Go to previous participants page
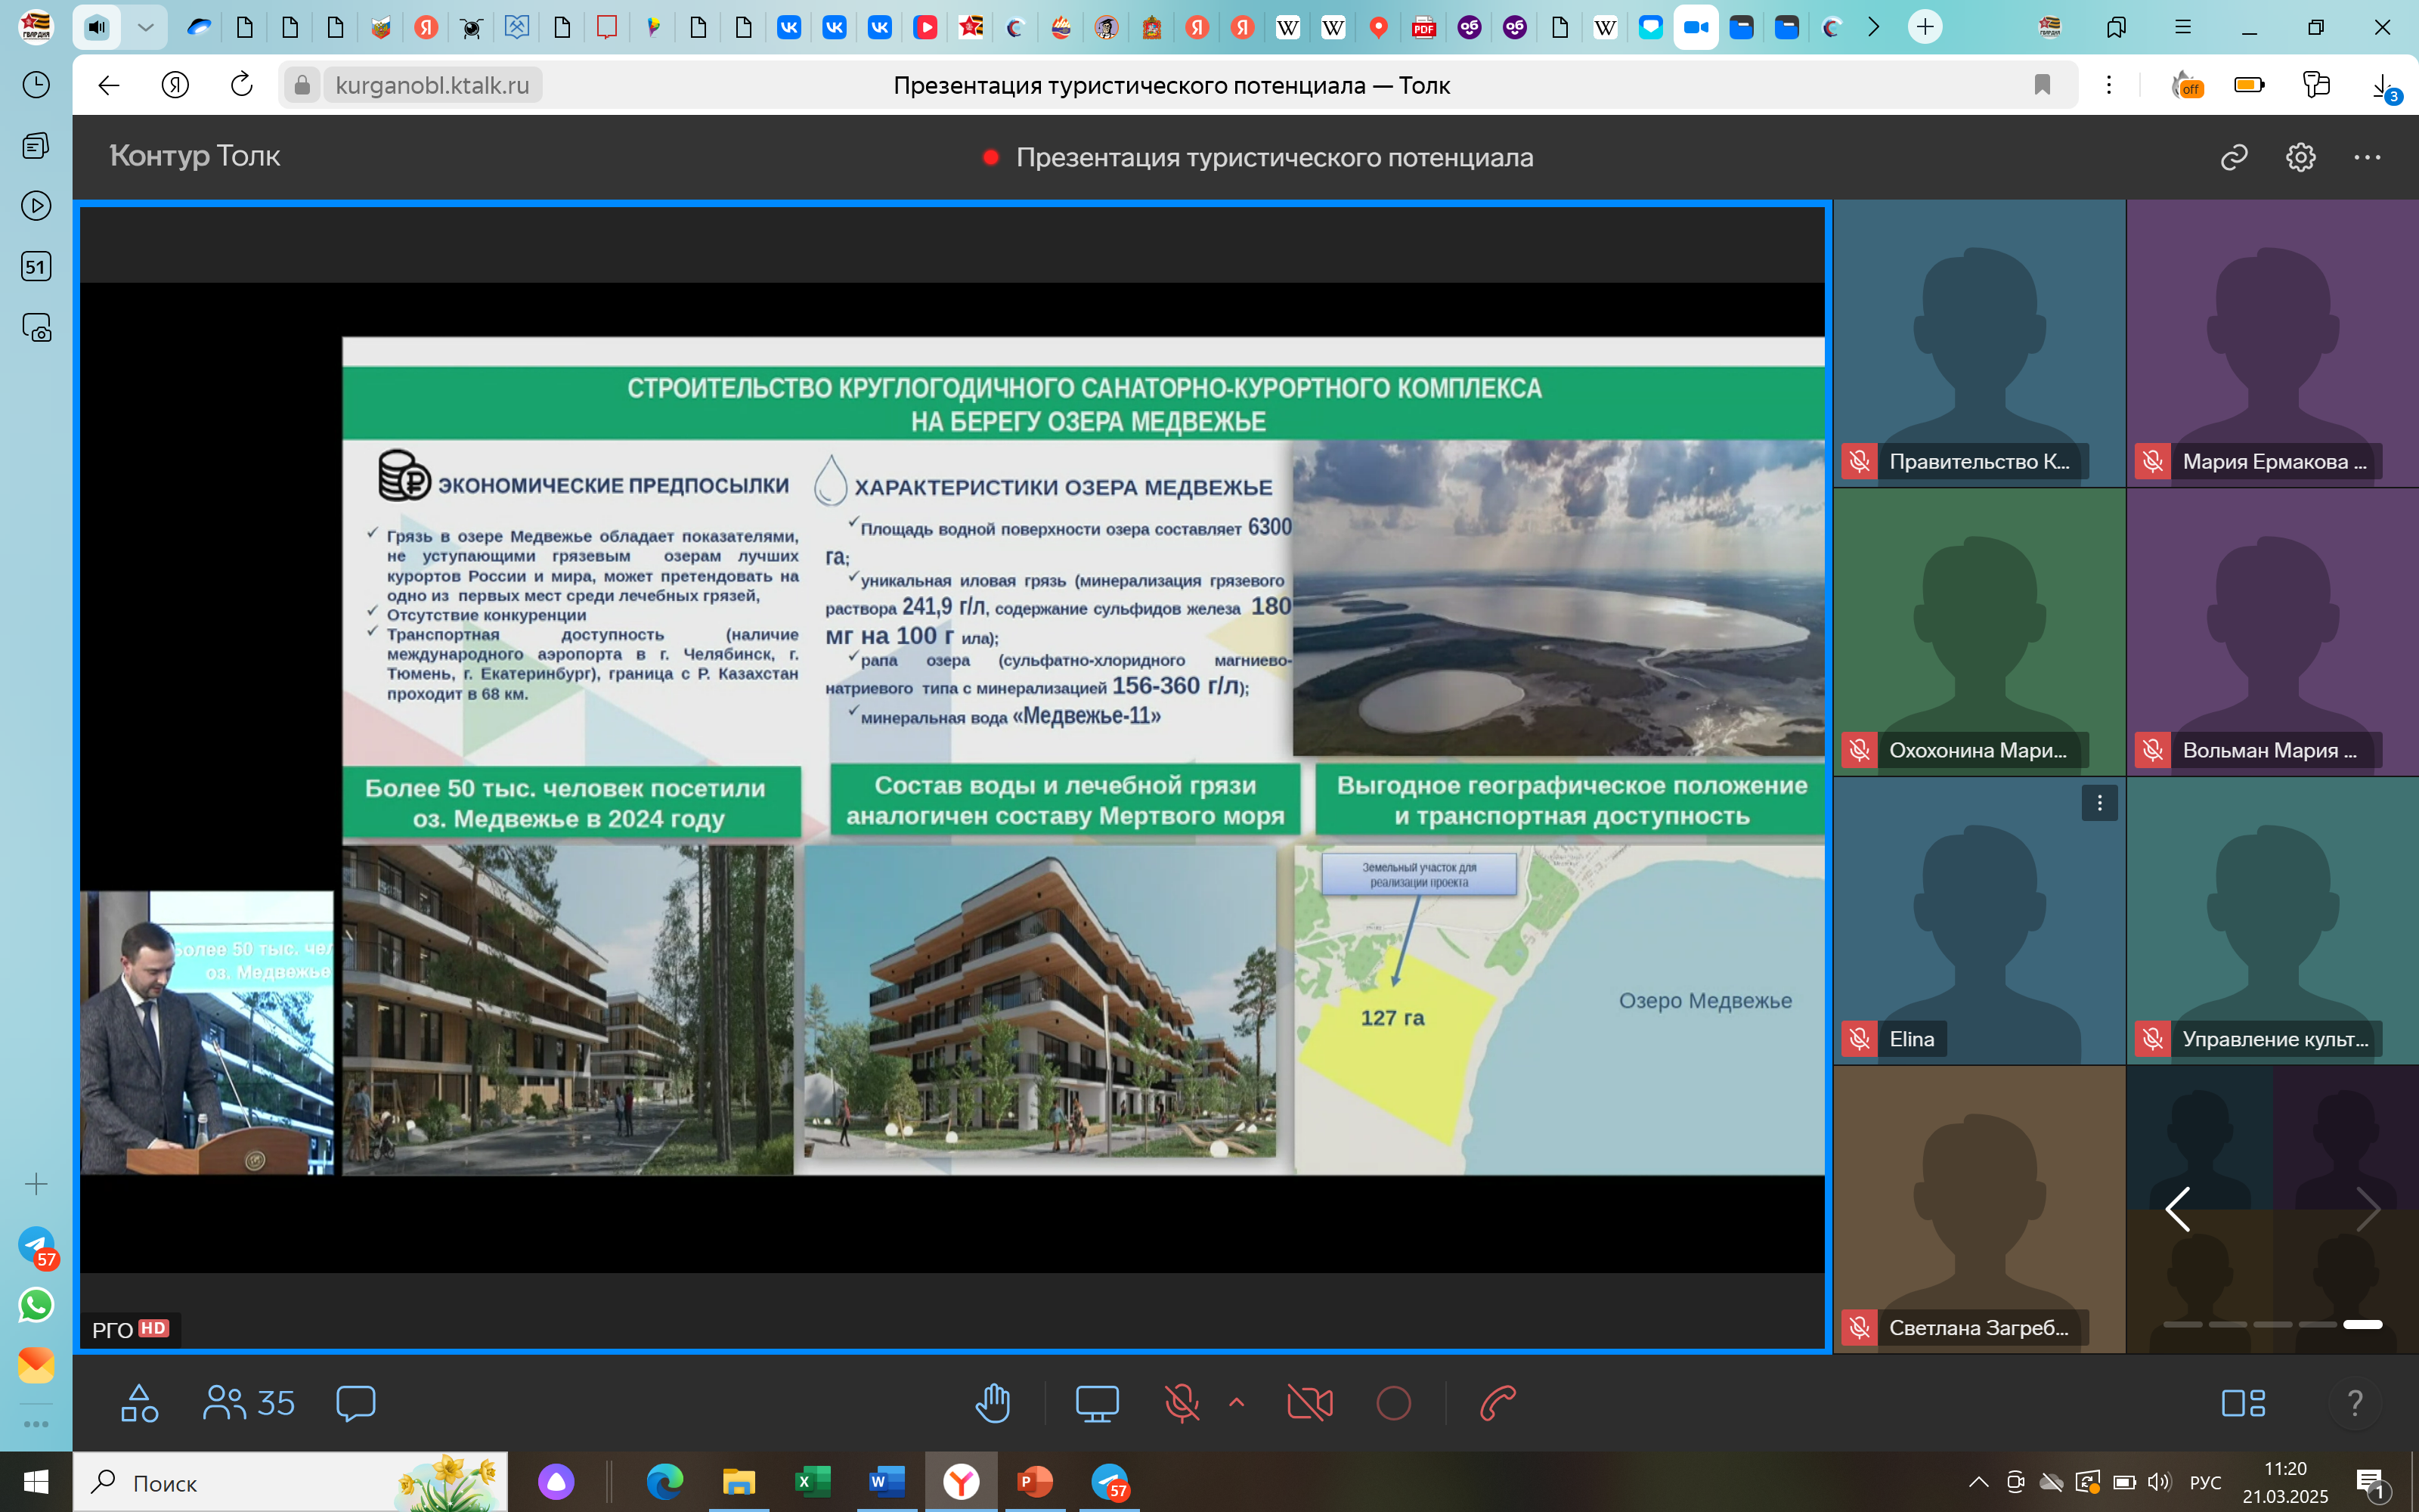 2178,1209
